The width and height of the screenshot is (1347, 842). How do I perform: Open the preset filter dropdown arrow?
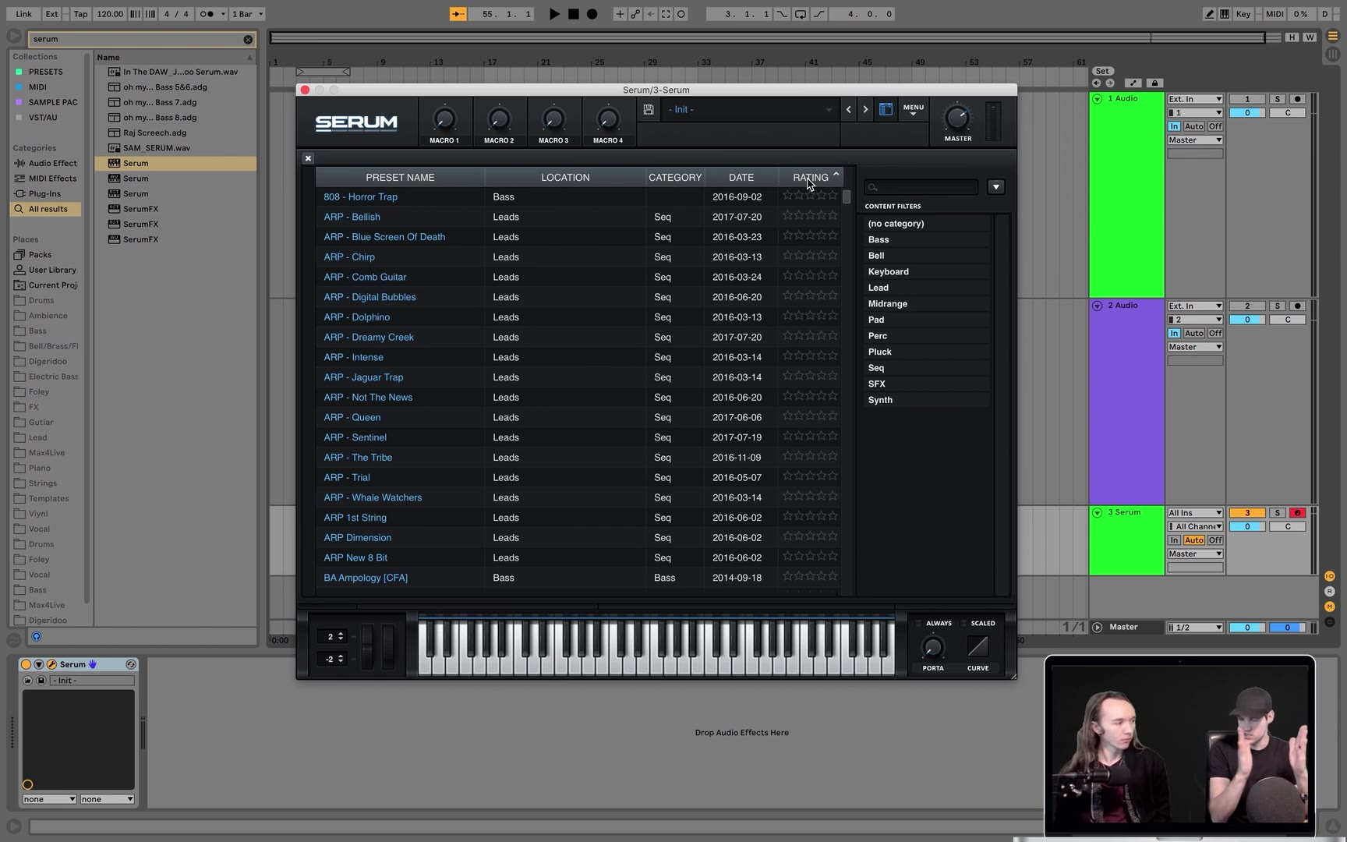coord(995,187)
